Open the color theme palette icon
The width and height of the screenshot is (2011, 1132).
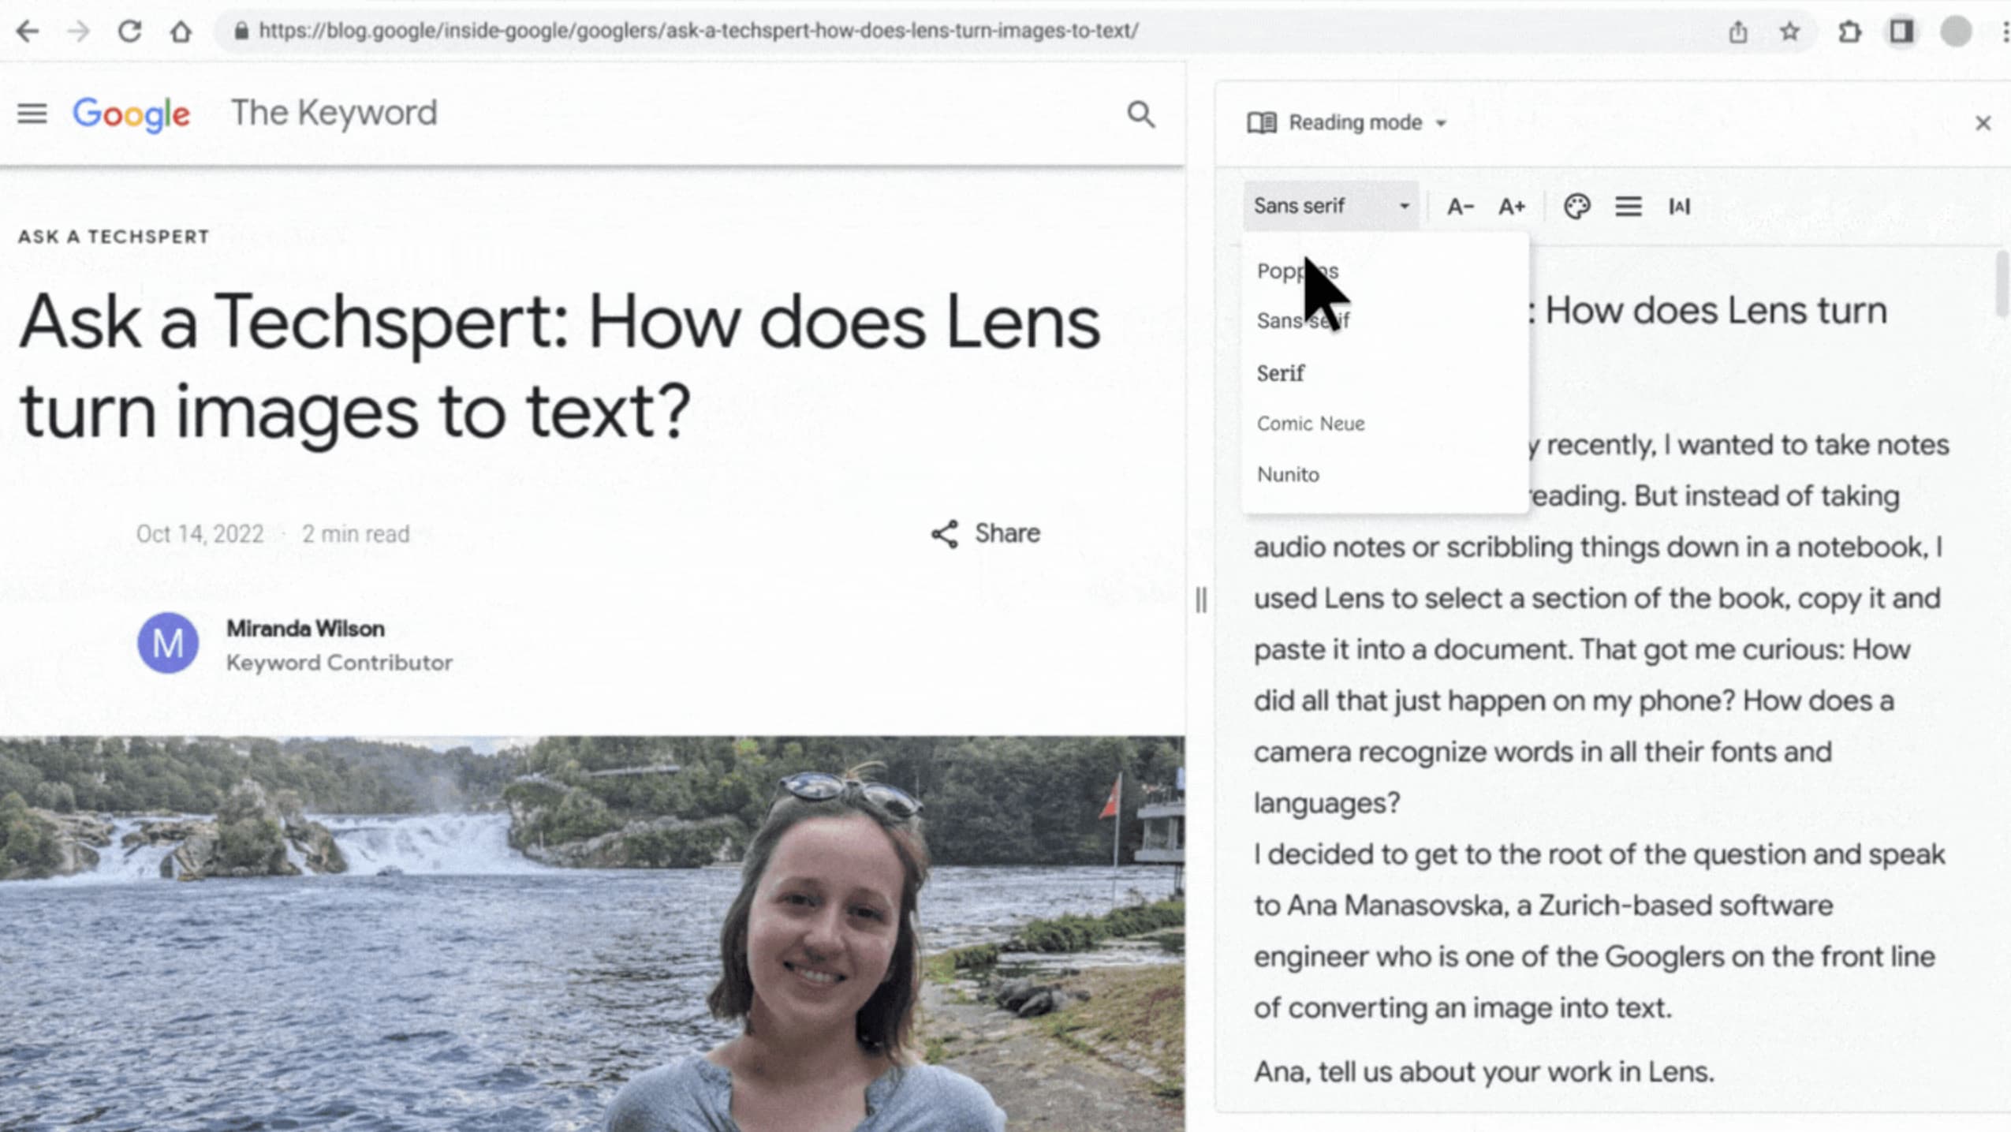1576,207
